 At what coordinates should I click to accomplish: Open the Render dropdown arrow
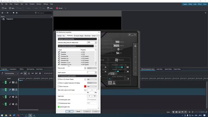tap(65, 8)
